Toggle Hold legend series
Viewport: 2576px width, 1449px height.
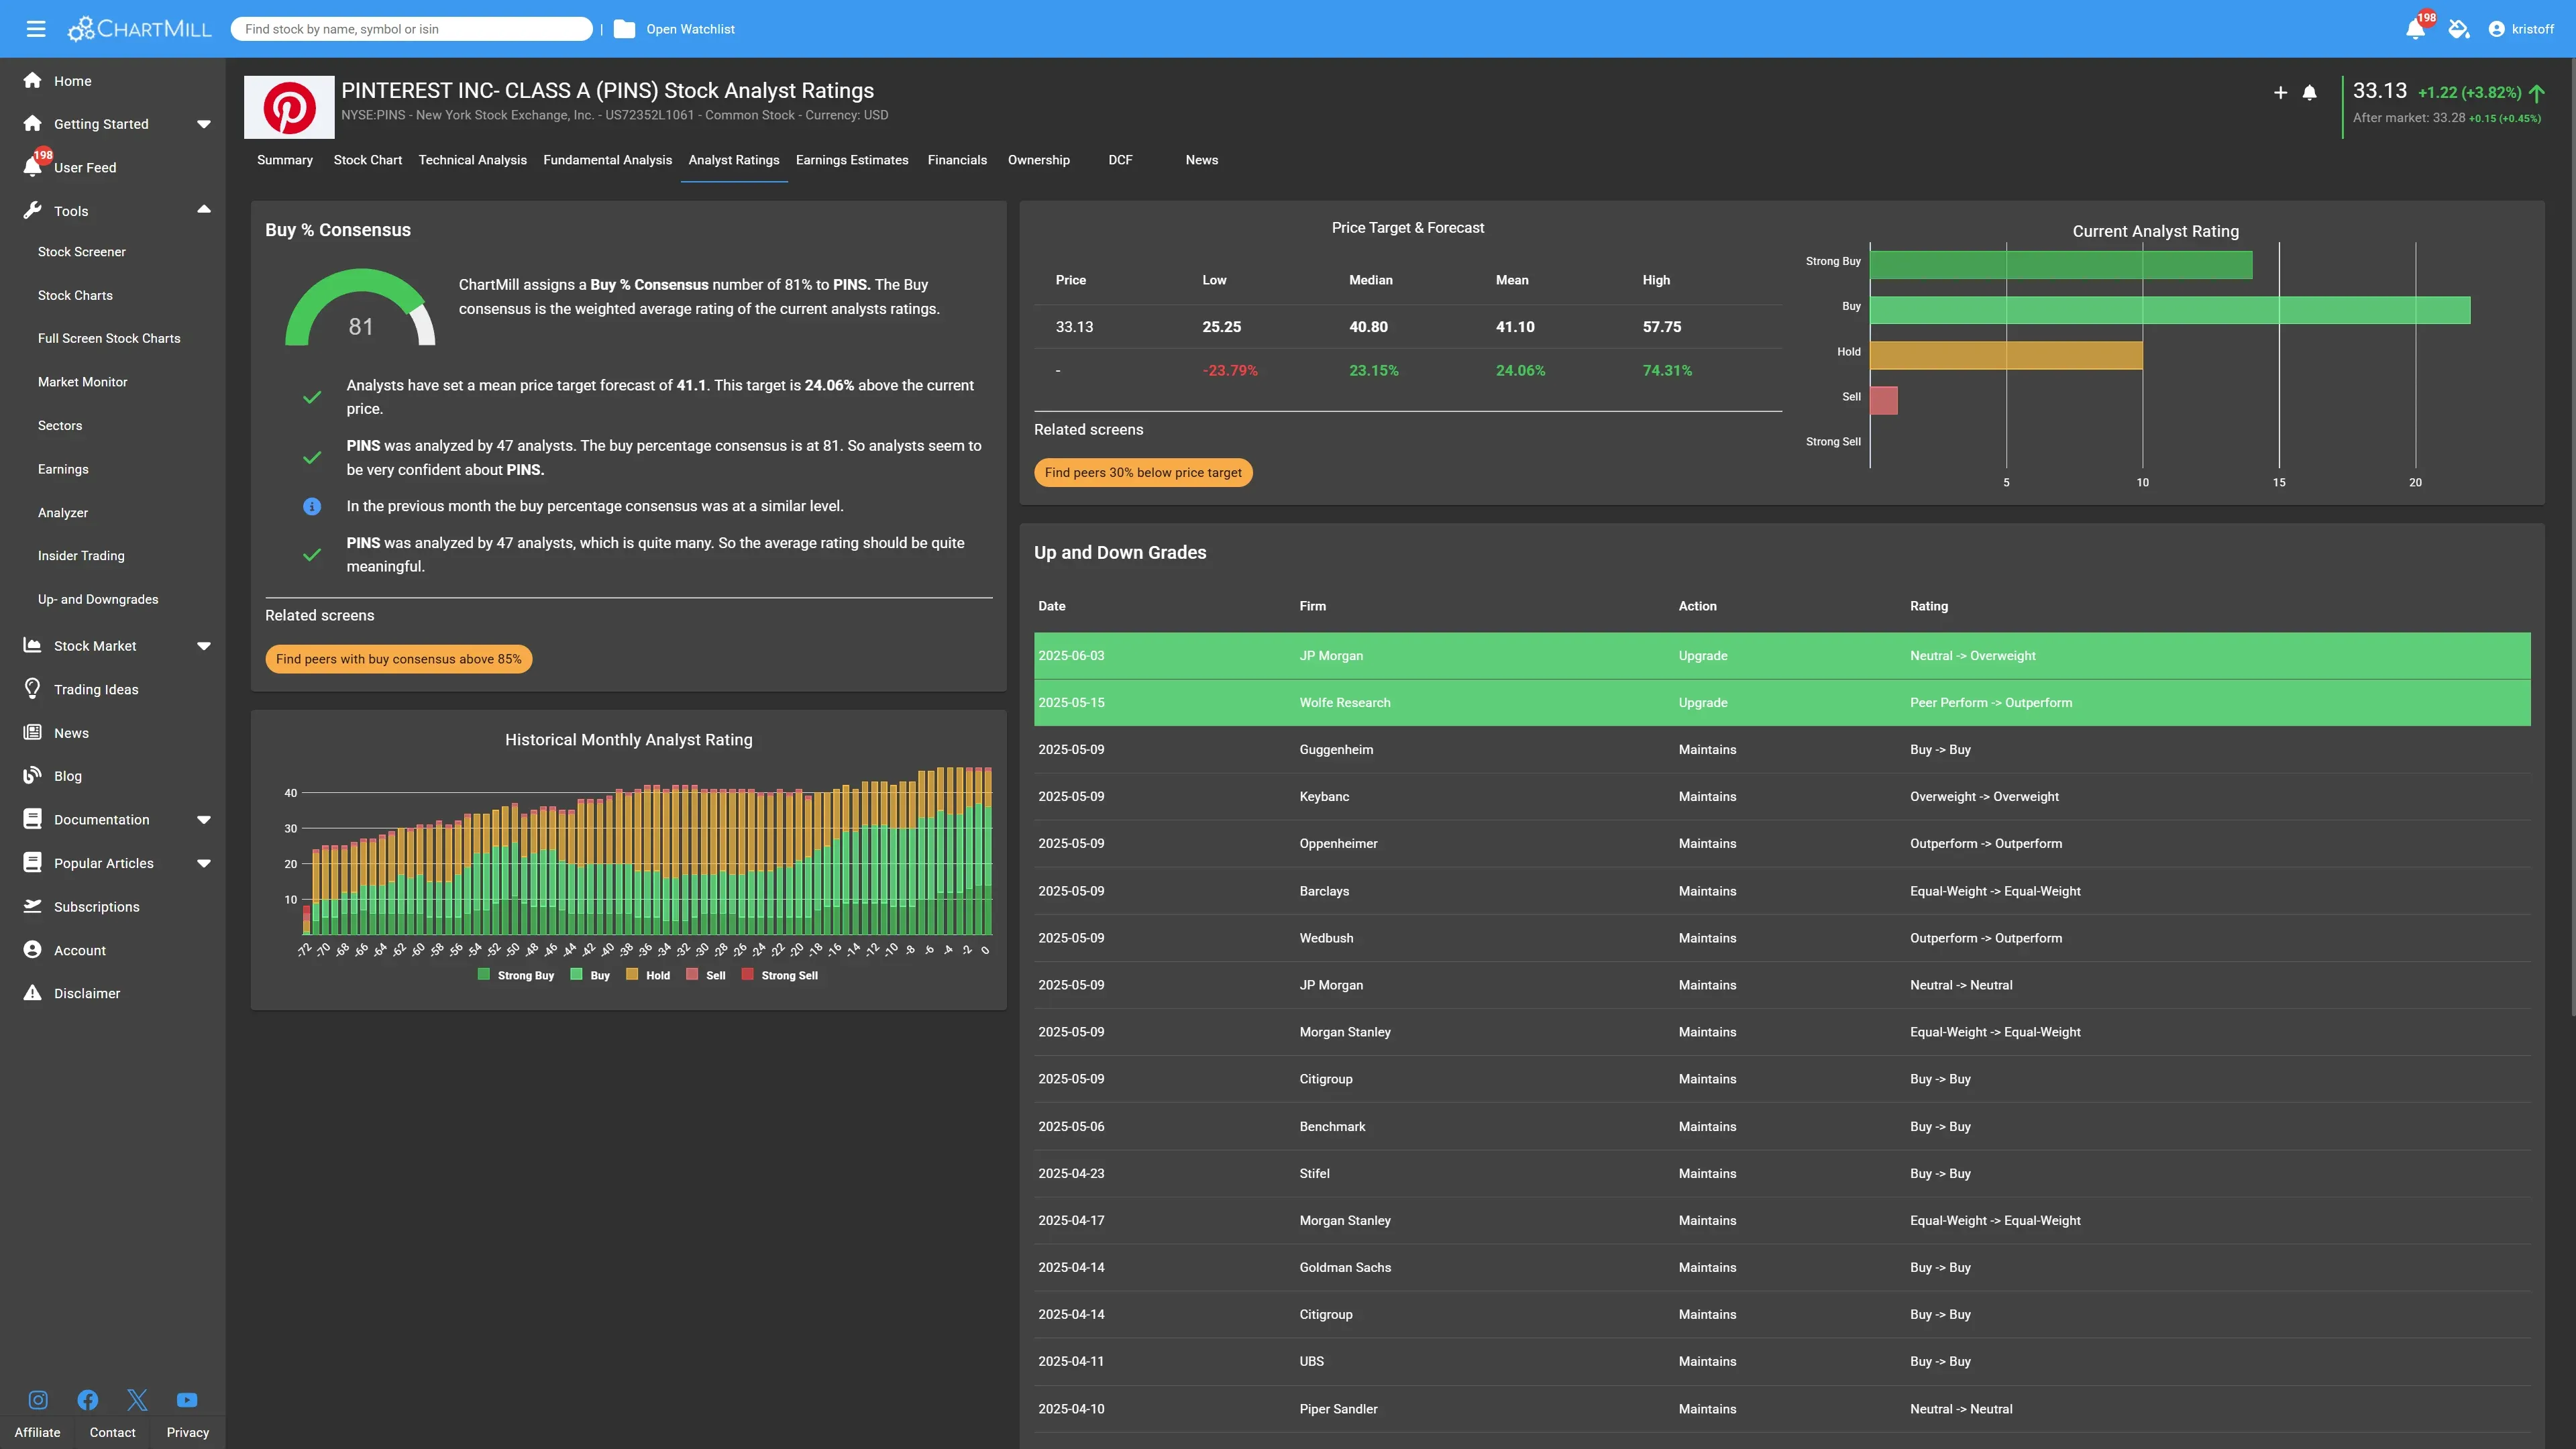coord(648,975)
